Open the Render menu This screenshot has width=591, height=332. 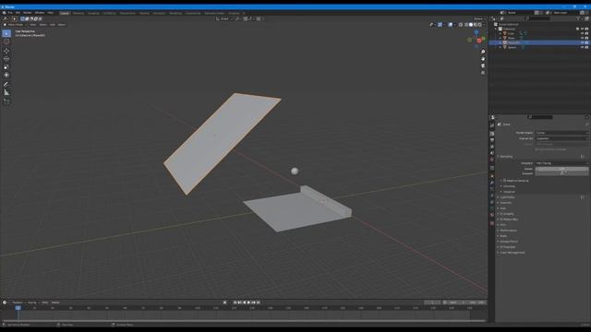tap(28, 13)
